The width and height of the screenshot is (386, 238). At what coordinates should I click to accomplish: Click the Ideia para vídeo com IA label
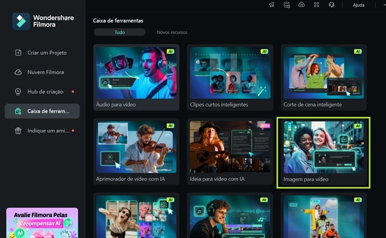click(x=217, y=179)
